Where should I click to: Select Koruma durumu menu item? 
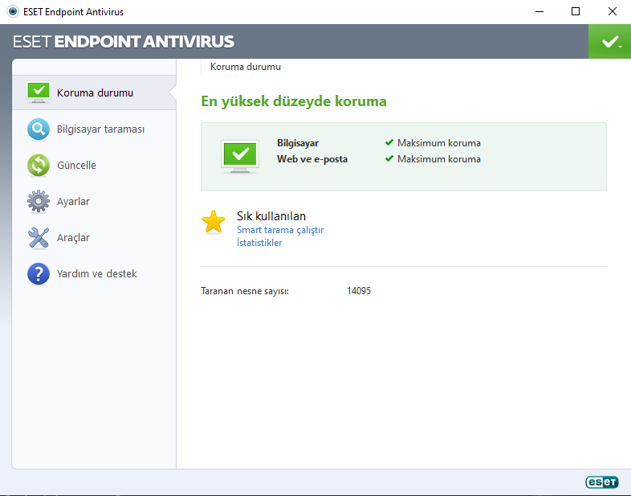[95, 92]
